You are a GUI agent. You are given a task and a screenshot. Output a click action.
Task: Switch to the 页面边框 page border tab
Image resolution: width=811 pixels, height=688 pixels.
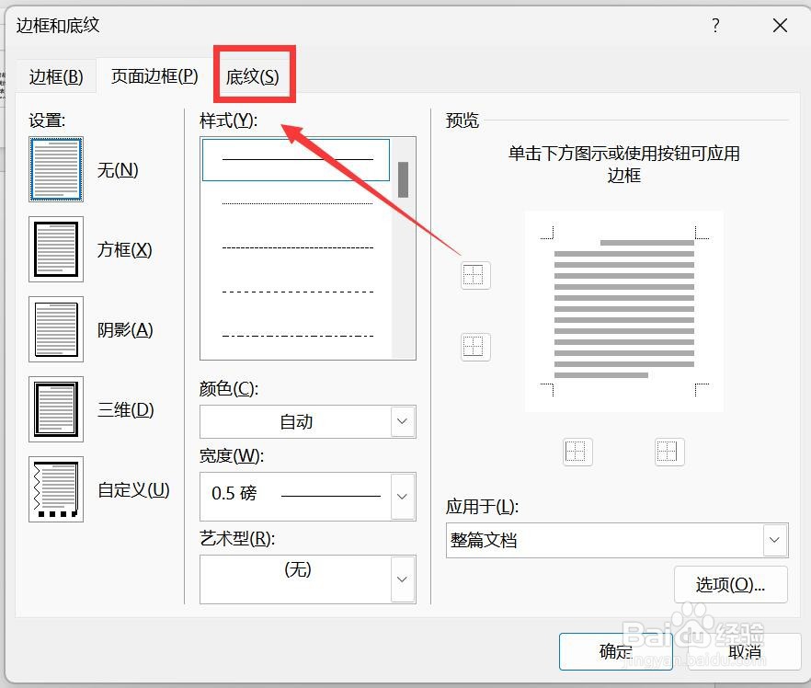[153, 76]
